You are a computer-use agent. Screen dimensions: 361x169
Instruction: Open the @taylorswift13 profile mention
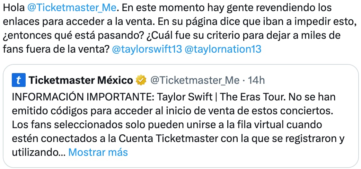click(147, 49)
